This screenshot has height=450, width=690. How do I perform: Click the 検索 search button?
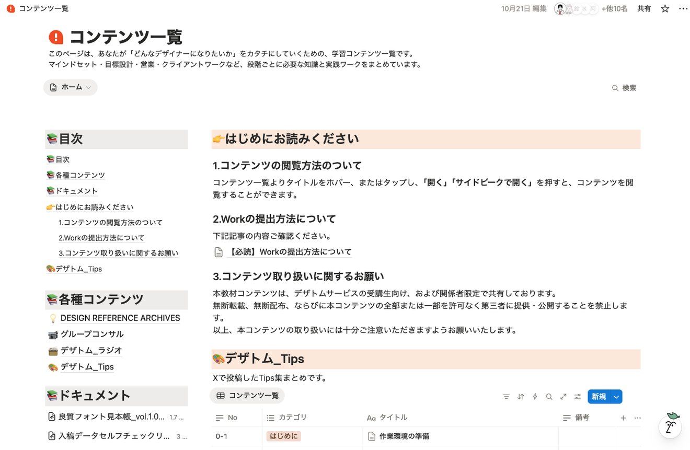624,88
